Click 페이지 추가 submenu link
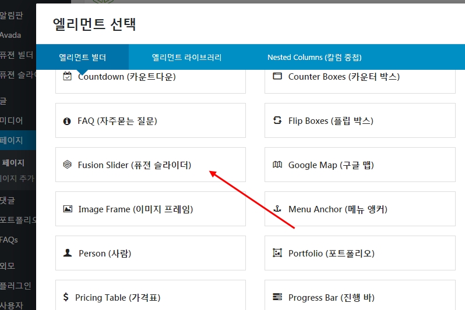This screenshot has width=465, height=310. coord(18,178)
